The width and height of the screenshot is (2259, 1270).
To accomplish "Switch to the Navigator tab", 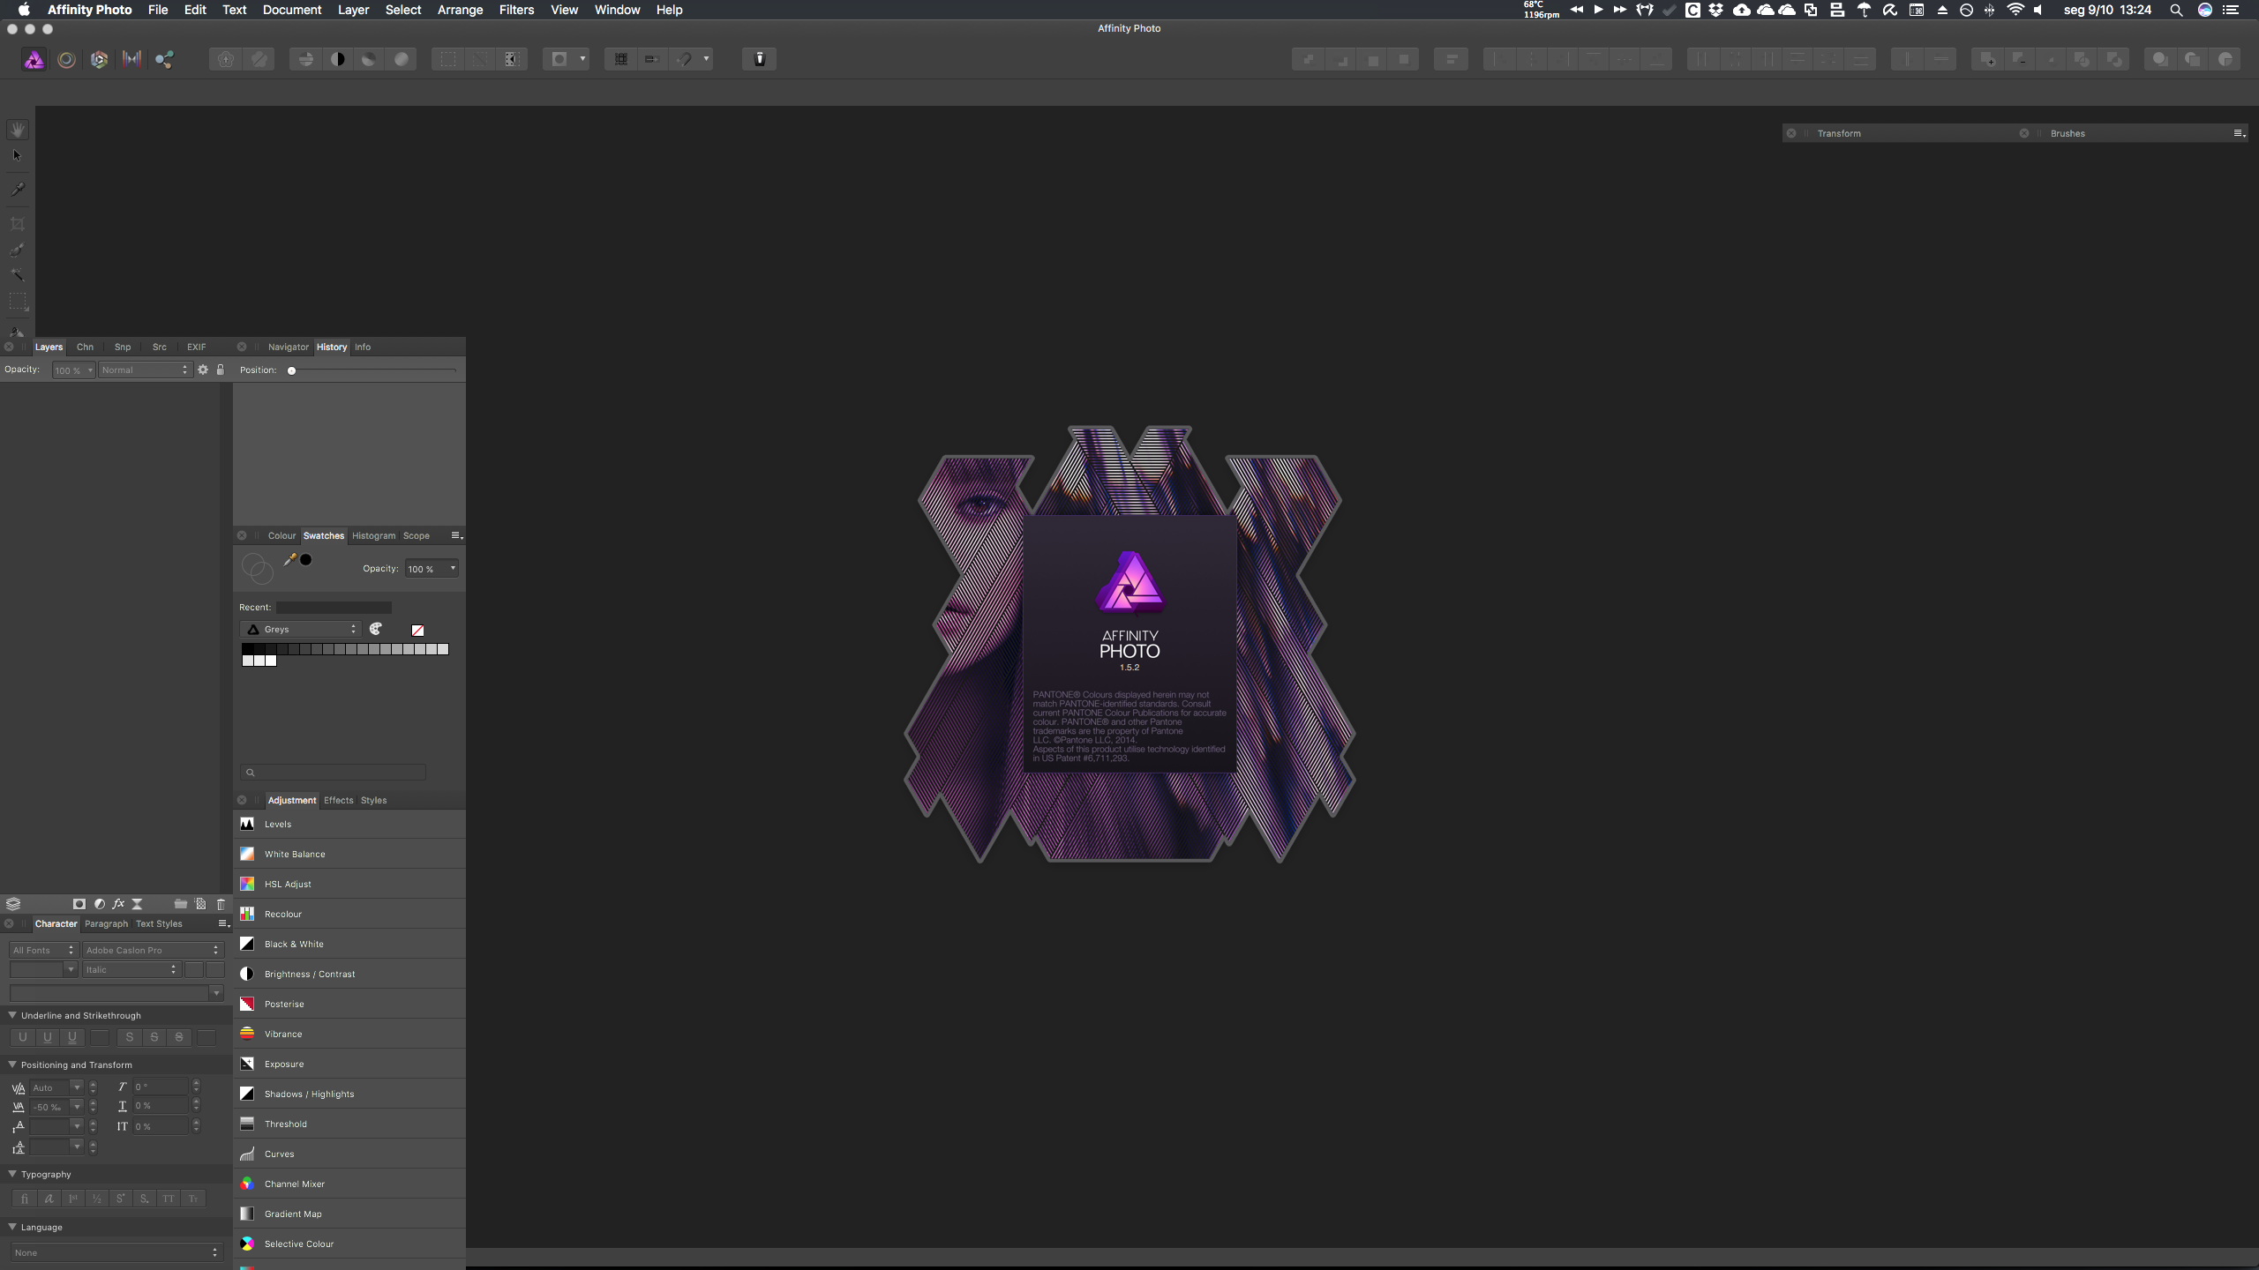I will coord(289,347).
